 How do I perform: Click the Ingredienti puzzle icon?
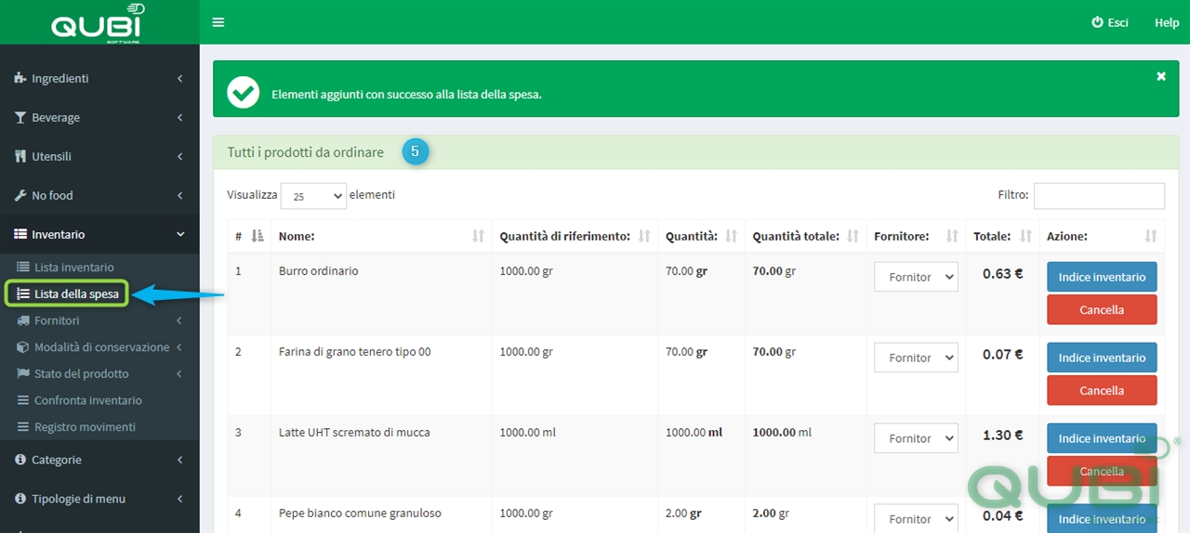(x=20, y=79)
